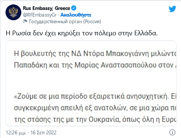Click the Twitter bird logo

172,9
